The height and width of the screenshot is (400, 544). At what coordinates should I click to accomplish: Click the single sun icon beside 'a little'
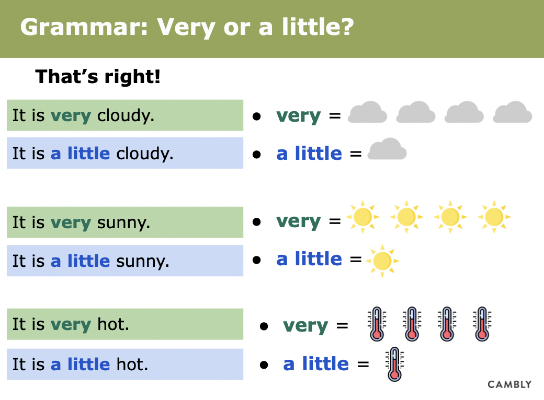[x=382, y=260]
